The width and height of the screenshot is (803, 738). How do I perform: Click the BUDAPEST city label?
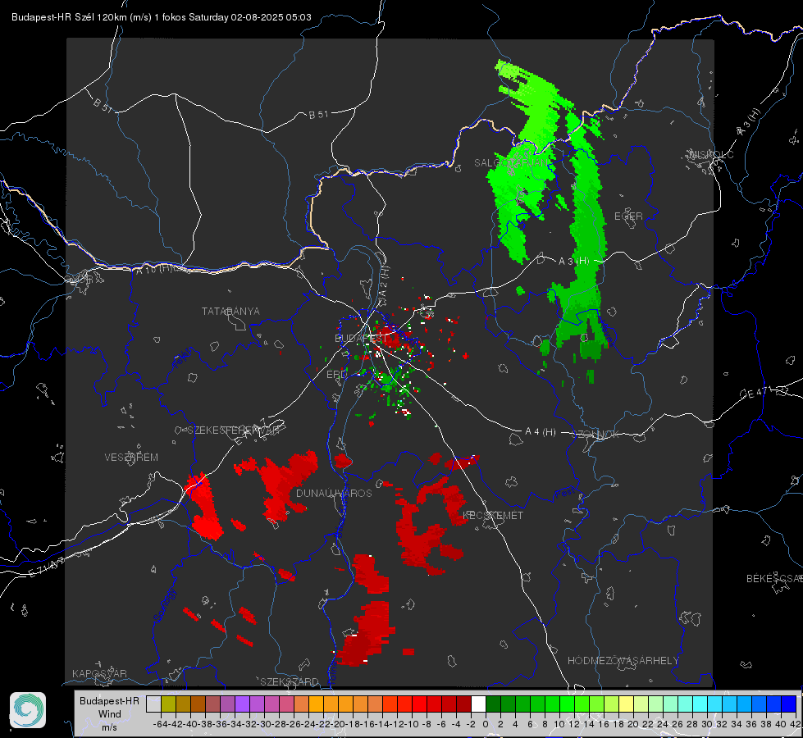tap(361, 339)
